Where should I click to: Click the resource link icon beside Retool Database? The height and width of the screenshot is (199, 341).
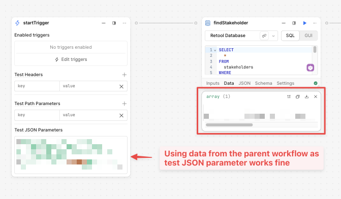coord(264,36)
